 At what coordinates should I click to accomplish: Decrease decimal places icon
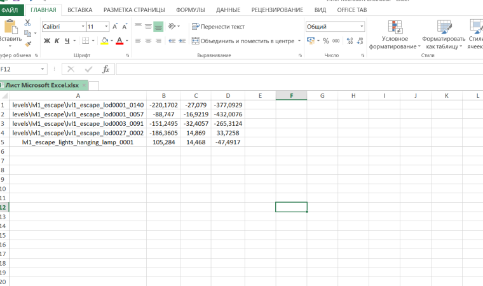360,41
